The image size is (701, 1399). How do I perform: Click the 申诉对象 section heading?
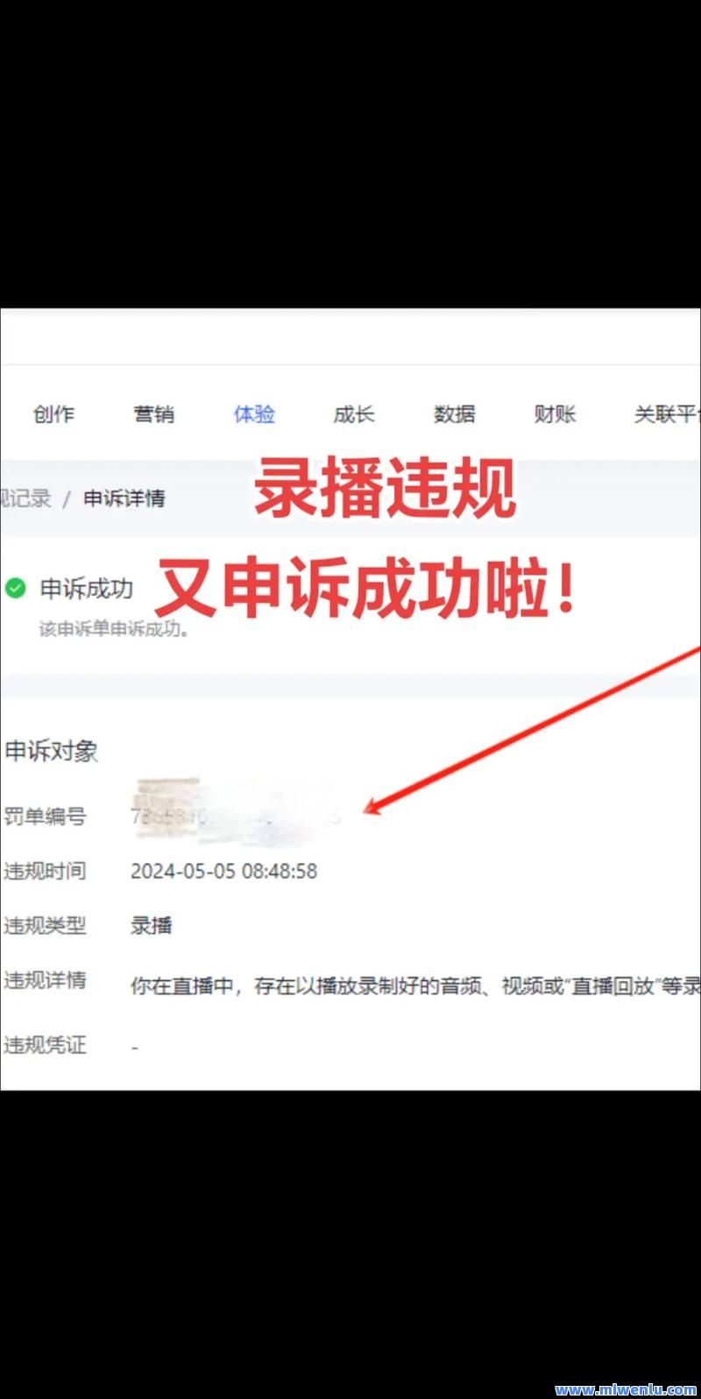(51, 752)
